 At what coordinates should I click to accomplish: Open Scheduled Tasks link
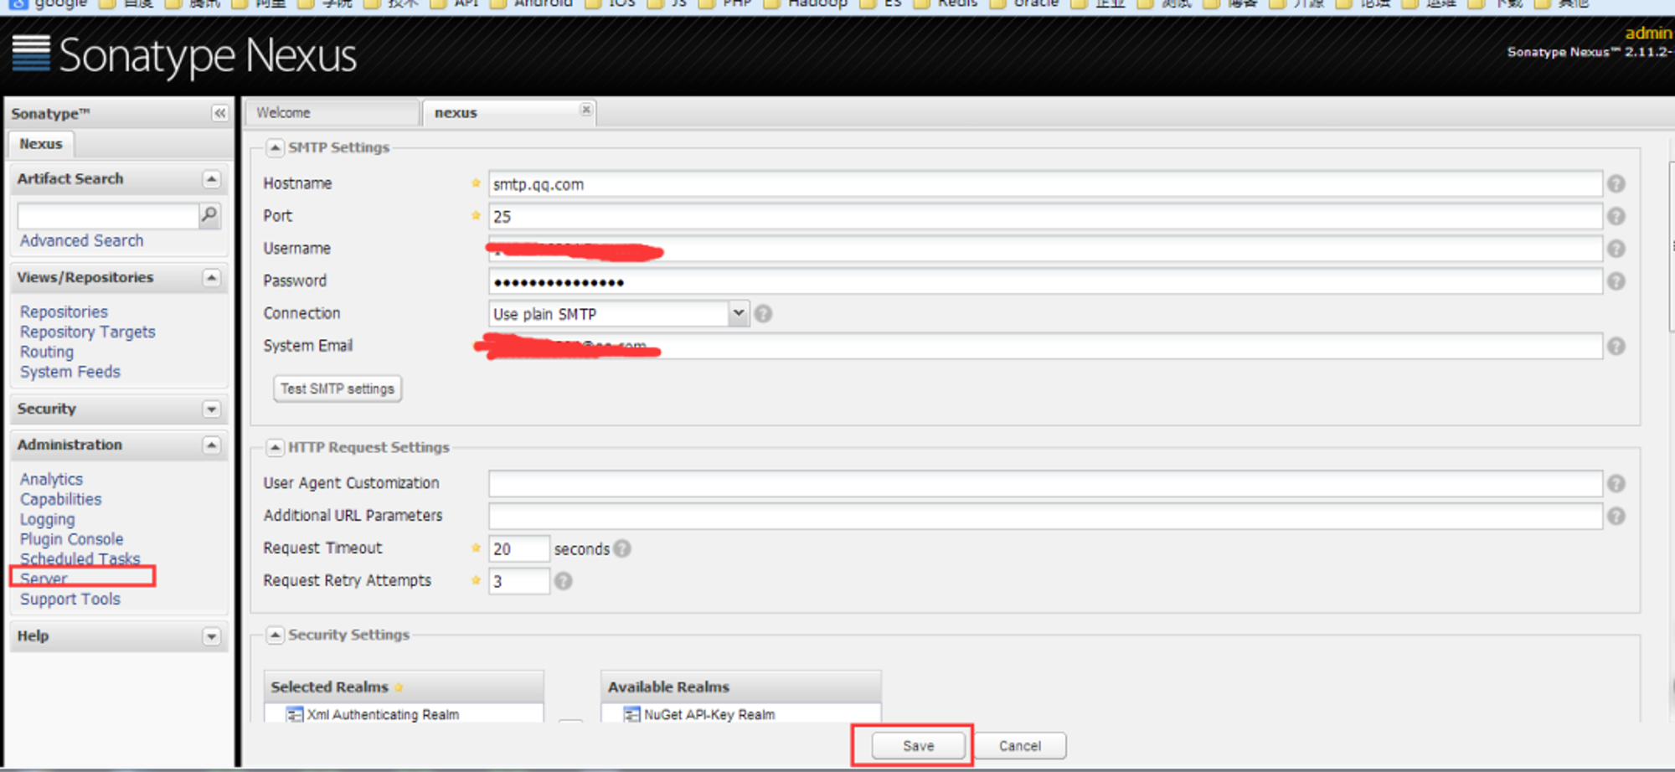tap(80, 558)
